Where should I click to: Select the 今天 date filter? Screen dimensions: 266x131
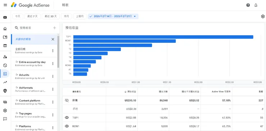18,16
